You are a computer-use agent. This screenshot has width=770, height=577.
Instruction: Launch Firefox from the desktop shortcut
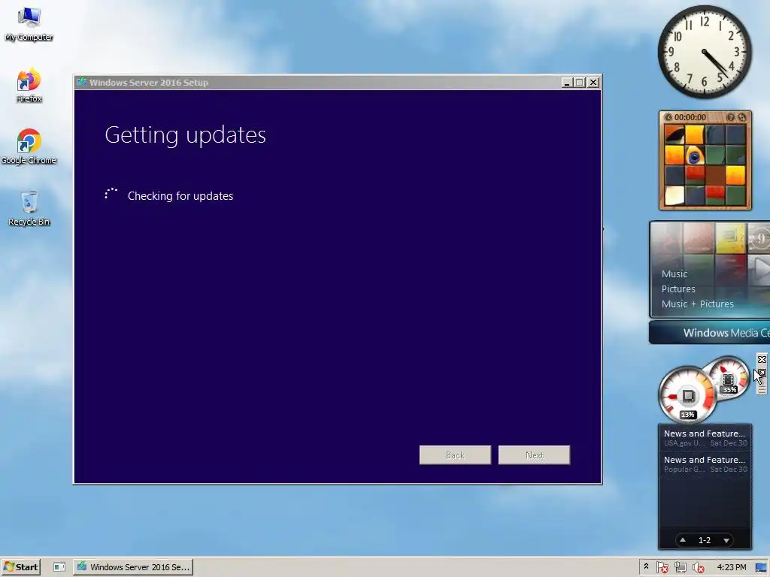click(29, 86)
